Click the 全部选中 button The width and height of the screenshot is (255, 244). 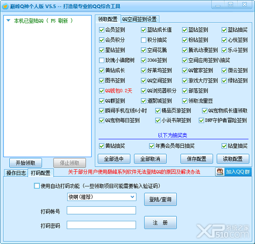tap(114, 159)
